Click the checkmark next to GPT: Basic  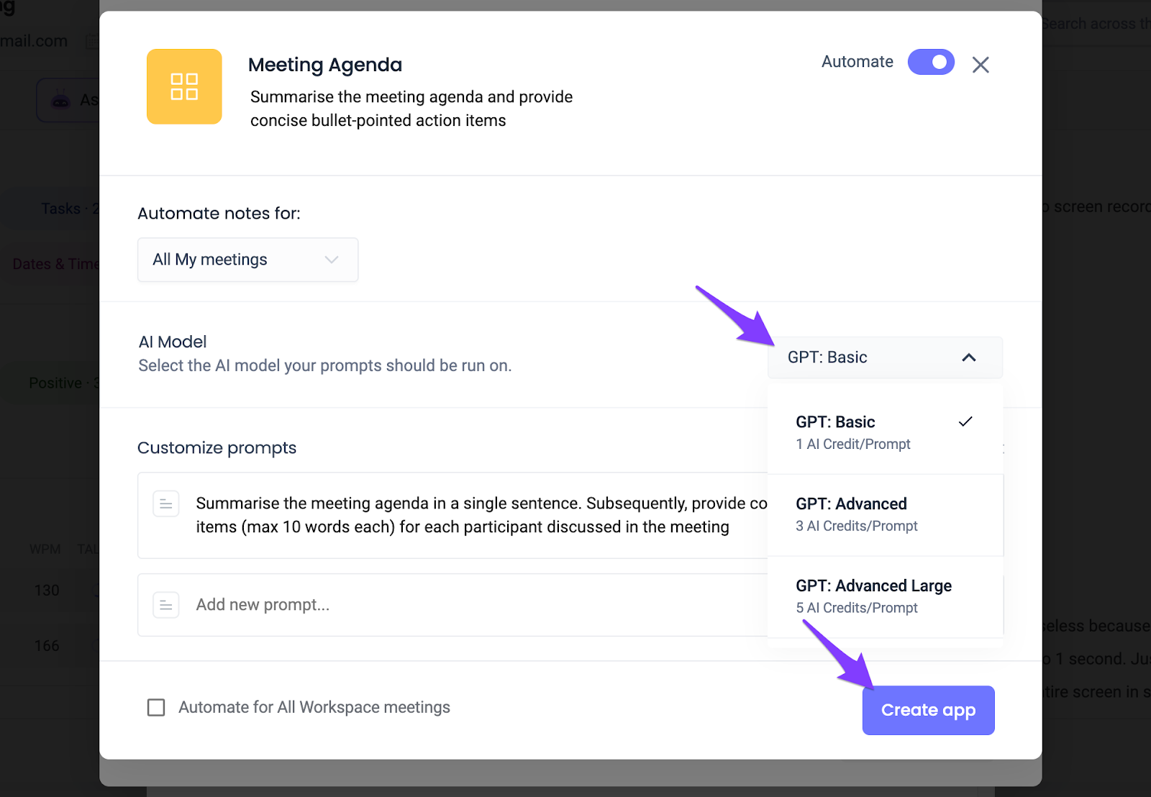click(965, 422)
